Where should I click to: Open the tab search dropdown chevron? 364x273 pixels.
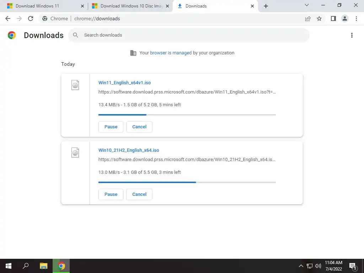(307, 5)
